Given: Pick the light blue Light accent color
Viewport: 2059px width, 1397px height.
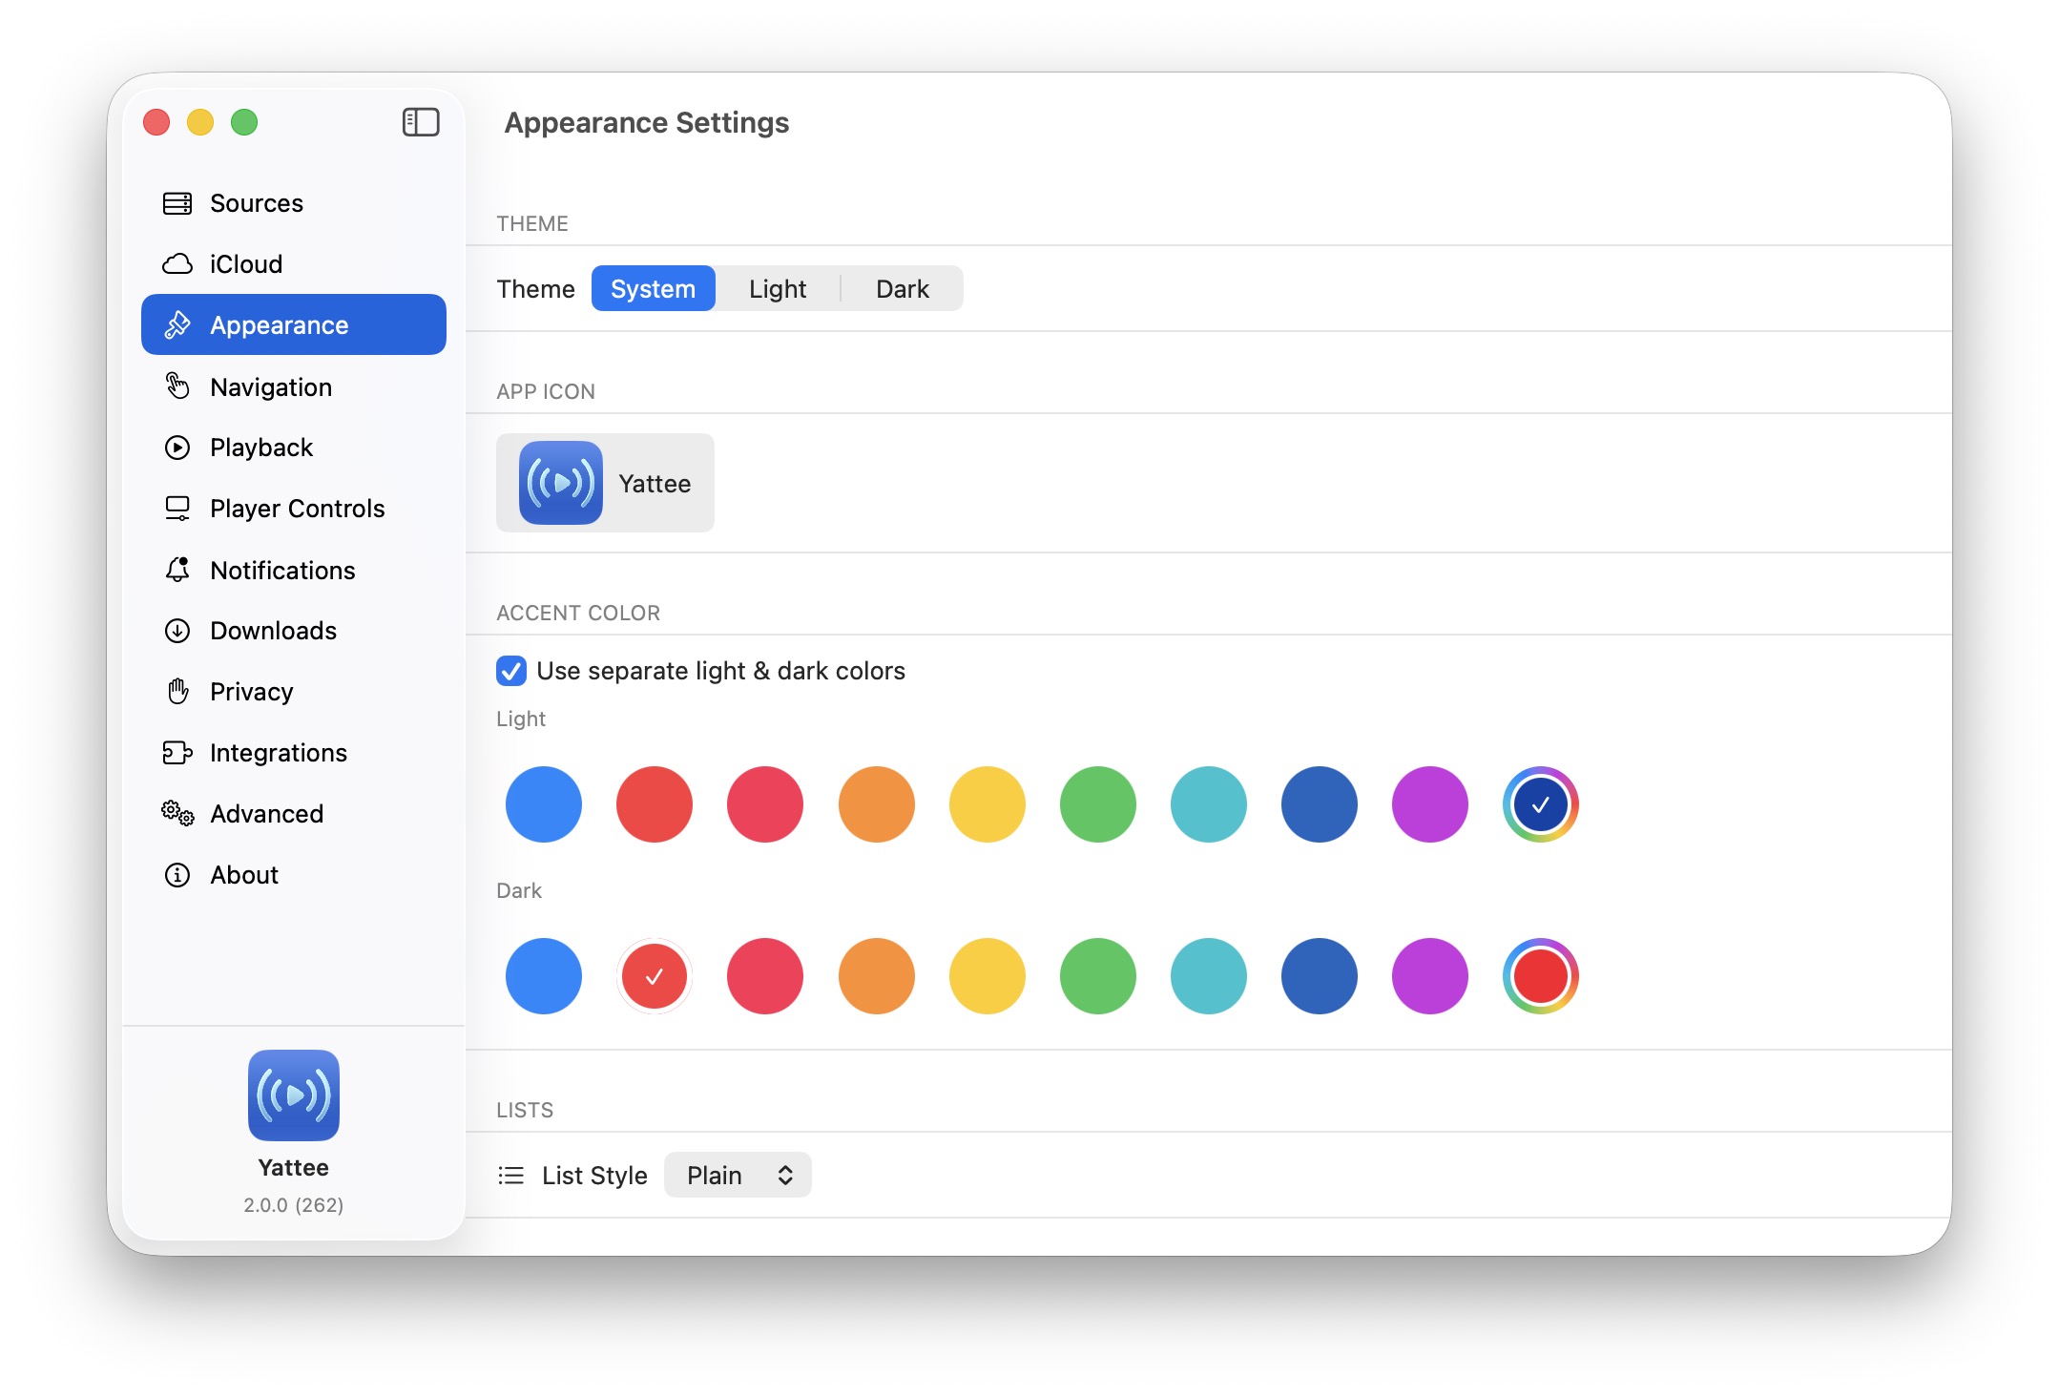Looking at the screenshot, I should coord(544,804).
